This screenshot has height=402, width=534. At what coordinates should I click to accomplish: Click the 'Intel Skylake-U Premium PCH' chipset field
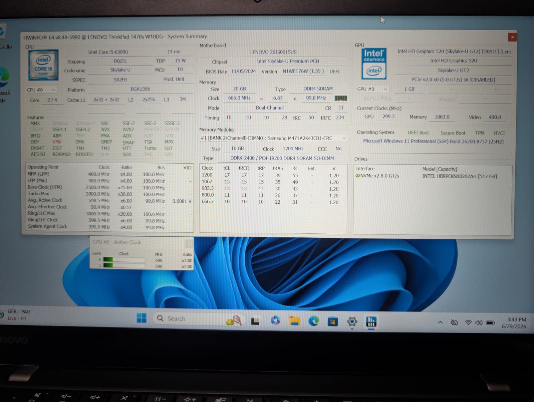click(x=288, y=61)
